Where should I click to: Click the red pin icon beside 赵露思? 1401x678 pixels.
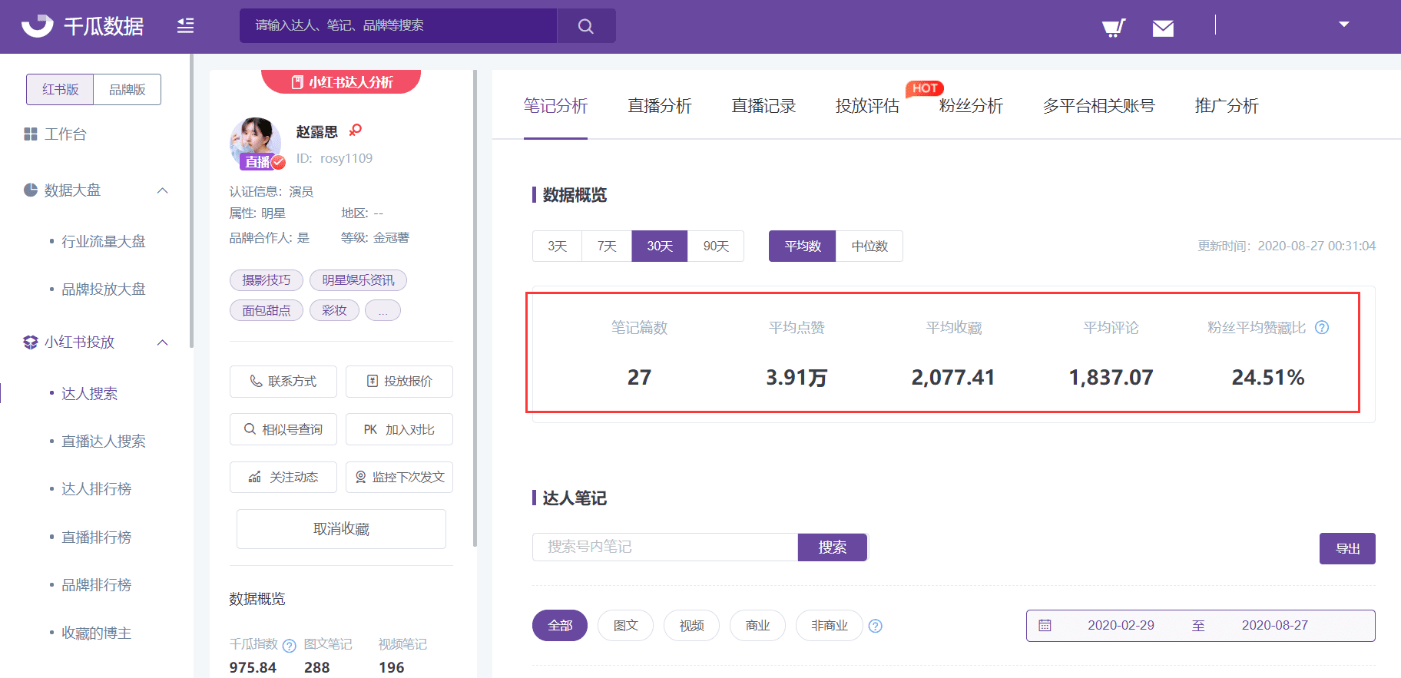(x=355, y=131)
